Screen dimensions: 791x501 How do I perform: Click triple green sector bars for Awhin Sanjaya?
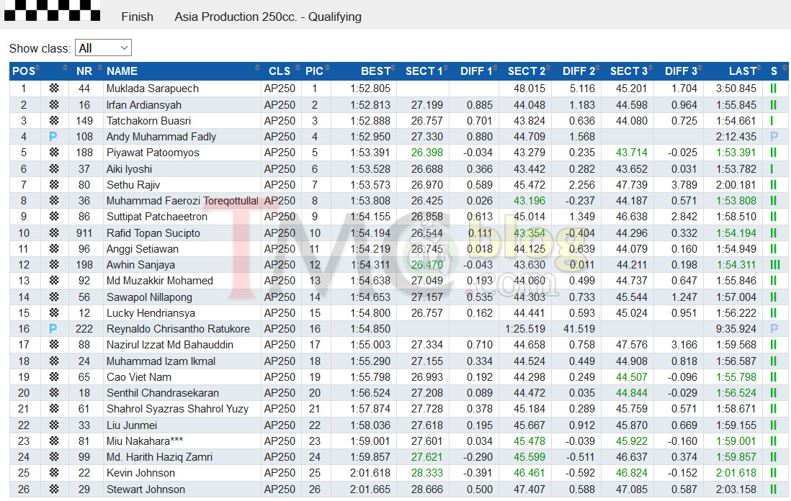click(x=775, y=264)
